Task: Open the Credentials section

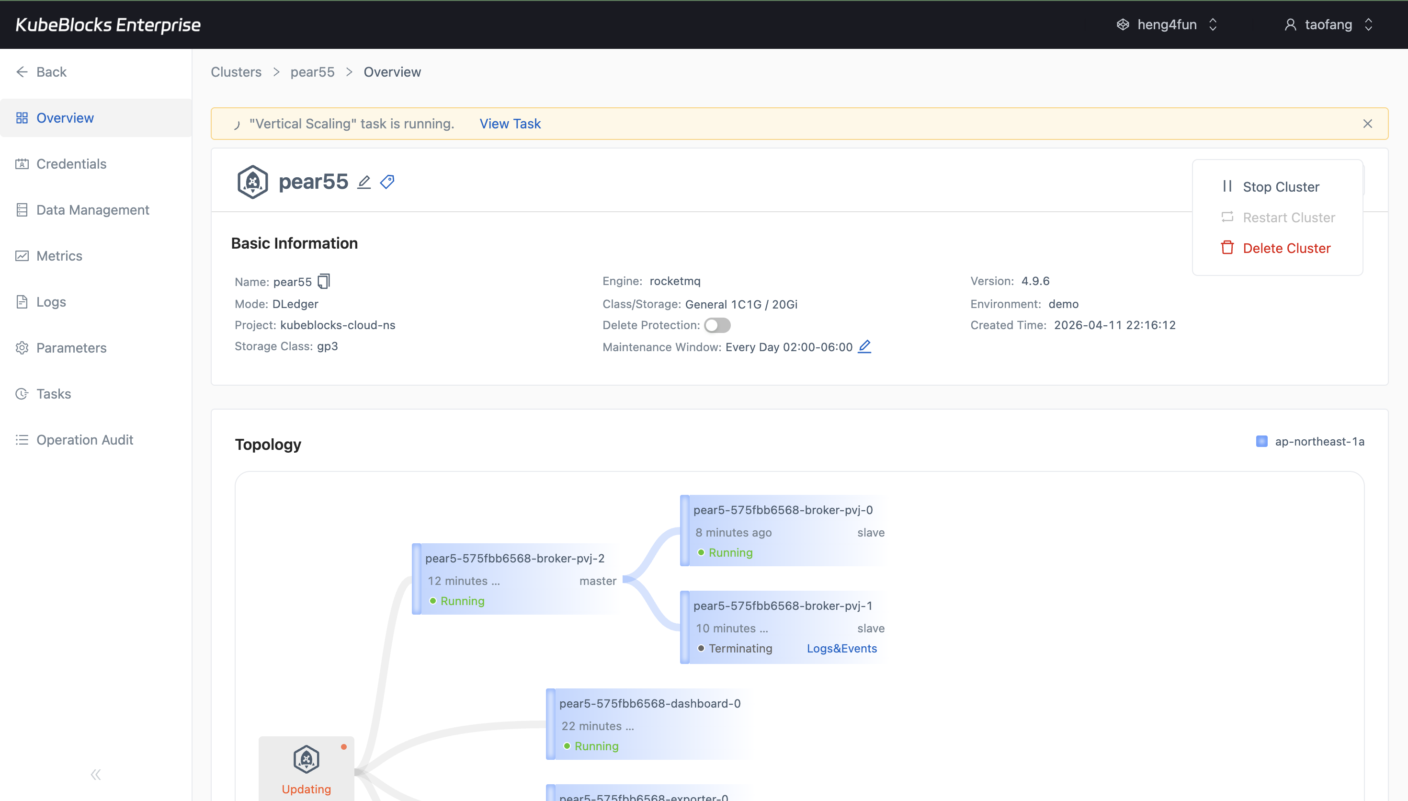Action: pos(71,163)
